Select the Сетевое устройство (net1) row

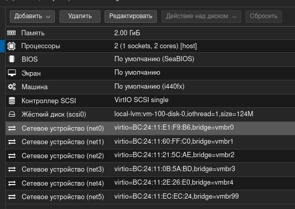tap(150, 142)
